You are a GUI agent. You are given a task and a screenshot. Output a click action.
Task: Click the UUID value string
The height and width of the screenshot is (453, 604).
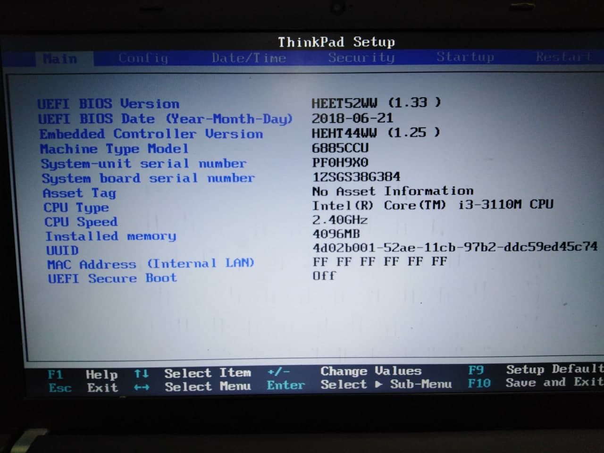tap(455, 247)
